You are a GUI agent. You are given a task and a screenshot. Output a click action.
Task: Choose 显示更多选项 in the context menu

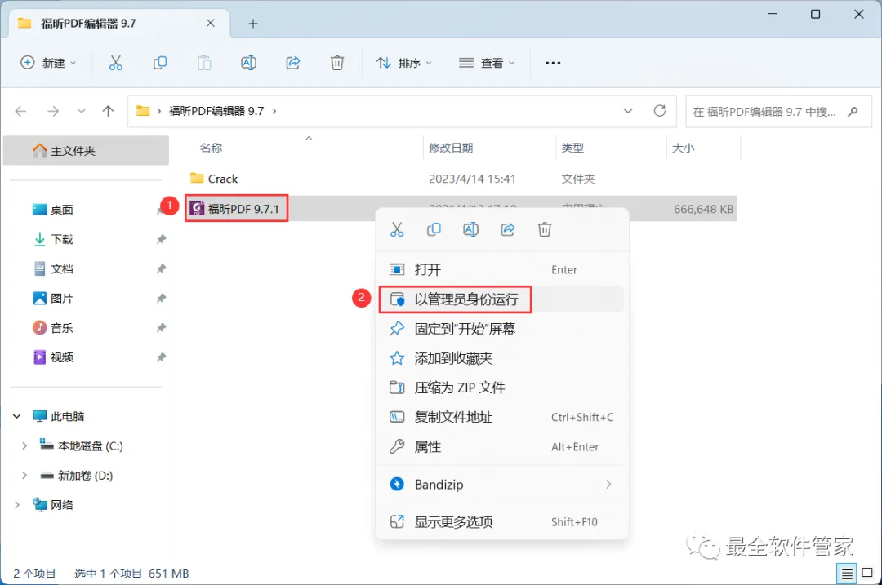pos(501,522)
